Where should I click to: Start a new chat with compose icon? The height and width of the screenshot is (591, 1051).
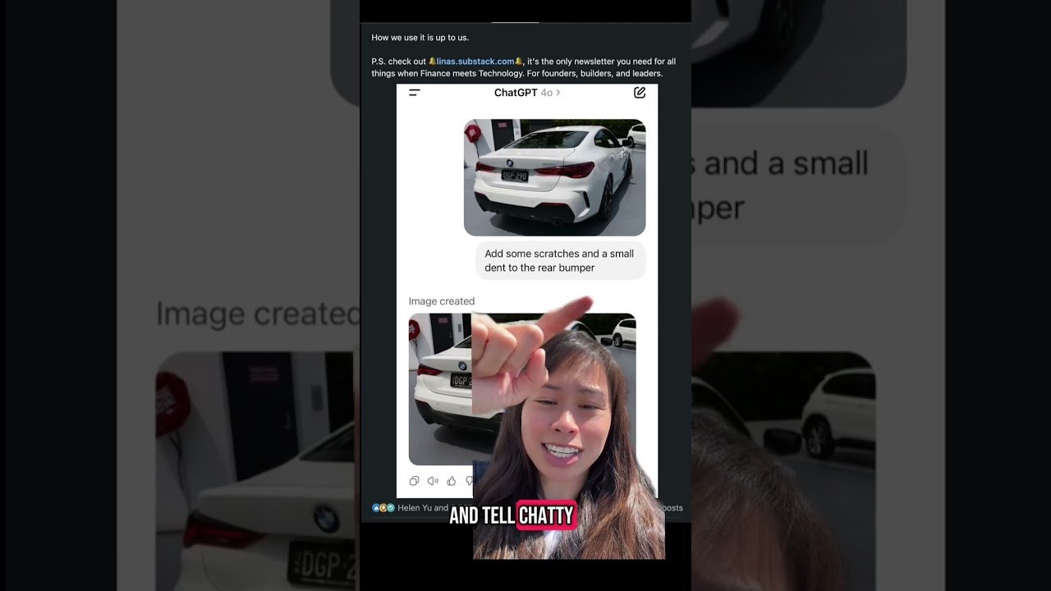pos(640,93)
